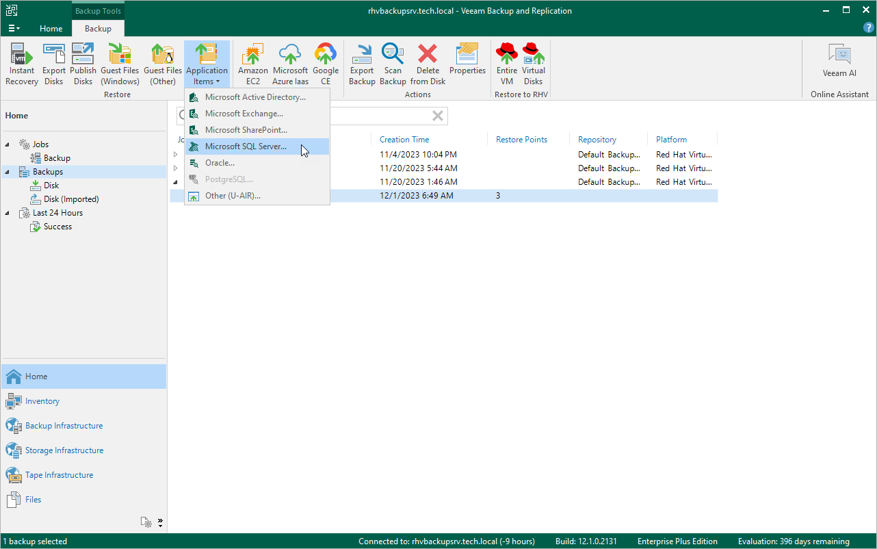Screen dimensions: 877x549
Task: Open Veeam AI Online Assistant
Action: pyautogui.click(x=839, y=62)
